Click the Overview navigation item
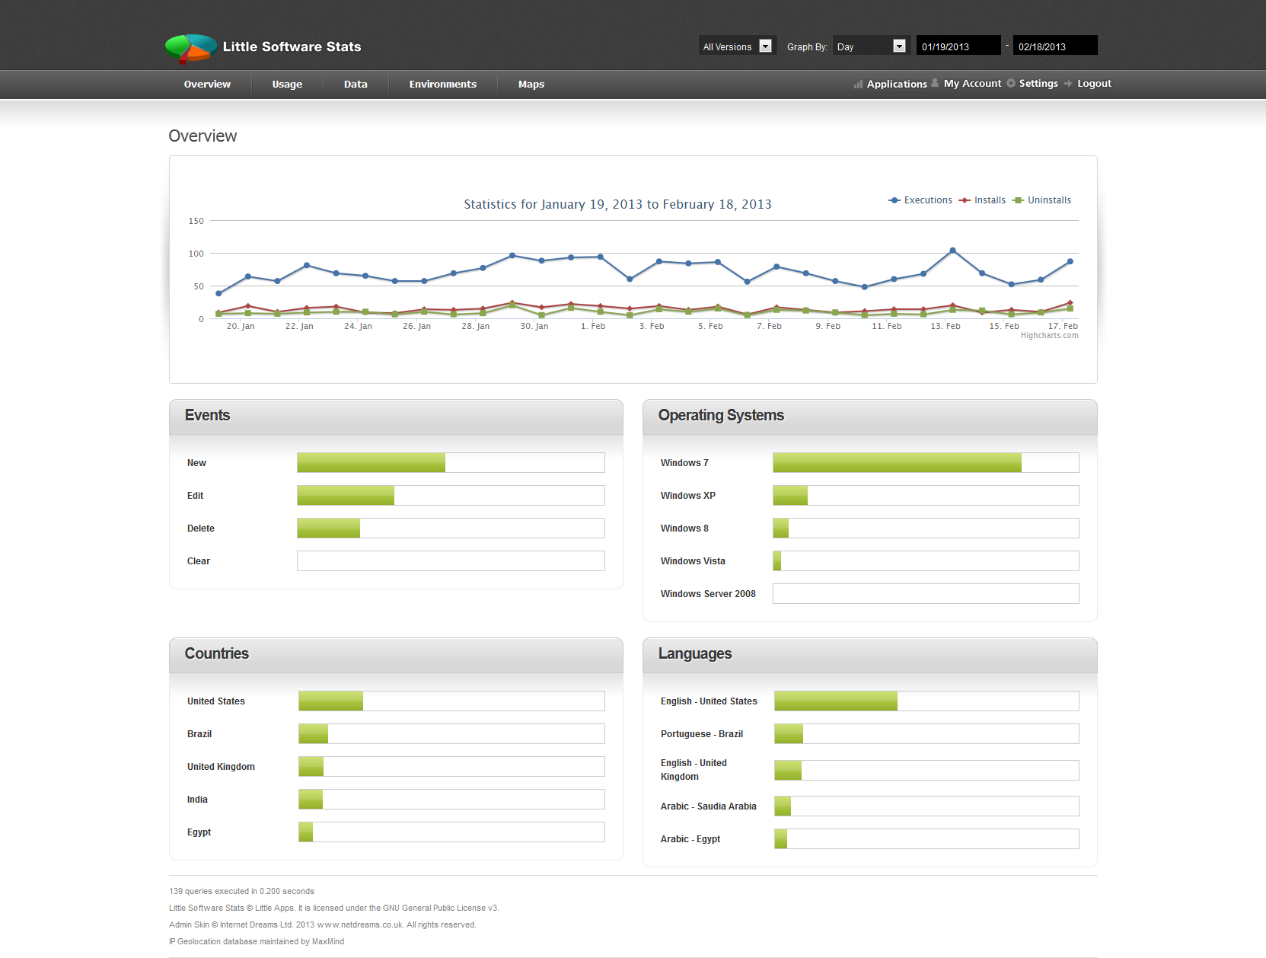The height and width of the screenshot is (958, 1266). (207, 84)
